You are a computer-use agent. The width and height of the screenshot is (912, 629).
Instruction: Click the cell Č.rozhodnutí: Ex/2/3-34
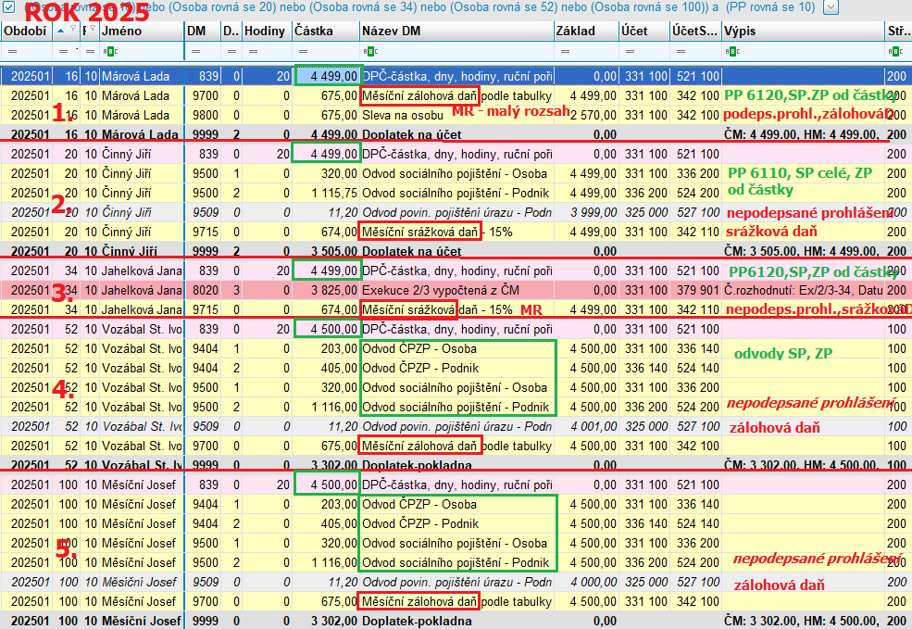pos(804,290)
